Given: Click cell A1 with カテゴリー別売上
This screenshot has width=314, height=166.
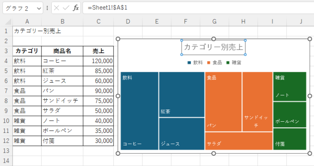Looking at the screenshot, I should 27,31.
